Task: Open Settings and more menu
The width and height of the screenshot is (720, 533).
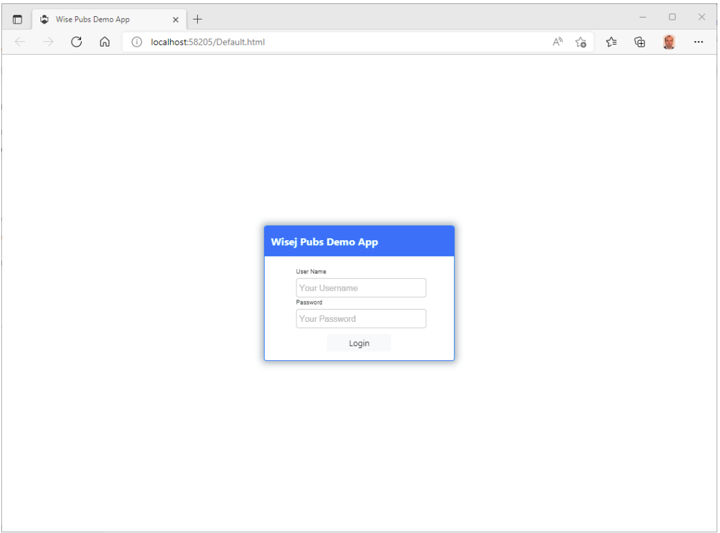Action: (698, 43)
